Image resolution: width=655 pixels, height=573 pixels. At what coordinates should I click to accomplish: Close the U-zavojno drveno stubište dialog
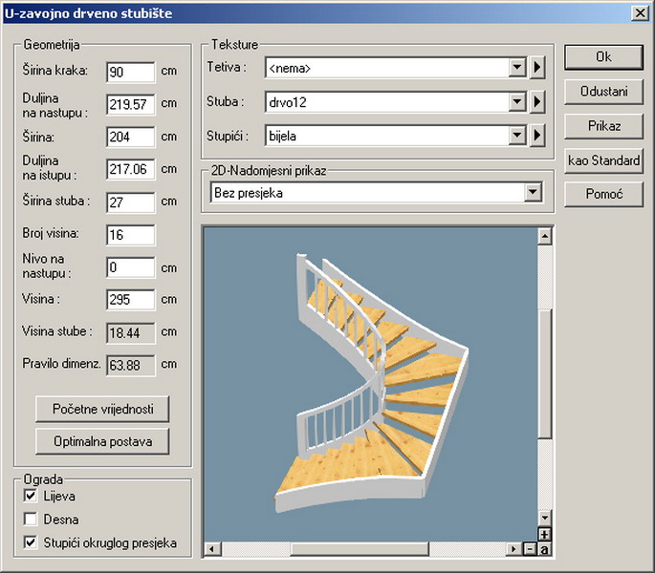640,13
